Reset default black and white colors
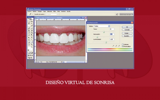Image resolution: width=160 pixels, height=100 pixels. click(x=28, y=50)
